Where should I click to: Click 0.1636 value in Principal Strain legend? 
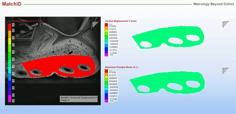pyautogui.click(x=113, y=72)
